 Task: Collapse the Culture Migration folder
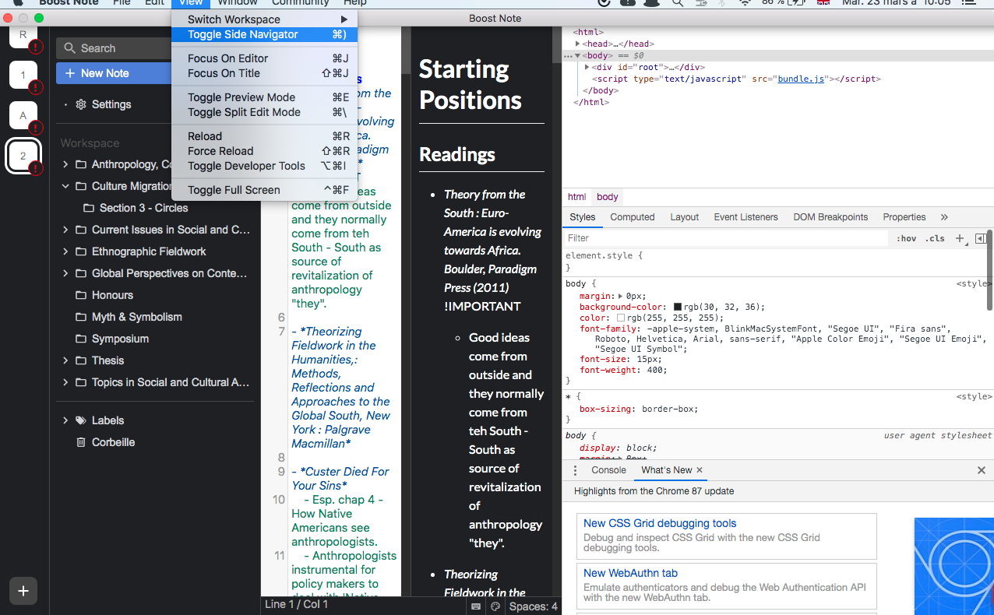coord(65,186)
